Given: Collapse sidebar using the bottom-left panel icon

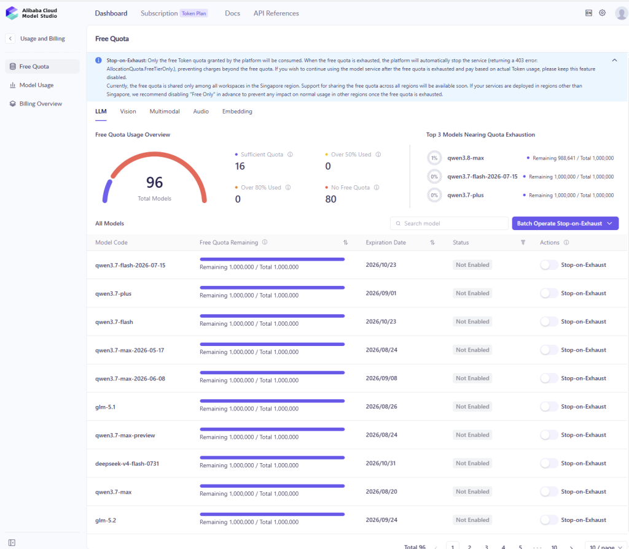Looking at the screenshot, I should (12, 543).
